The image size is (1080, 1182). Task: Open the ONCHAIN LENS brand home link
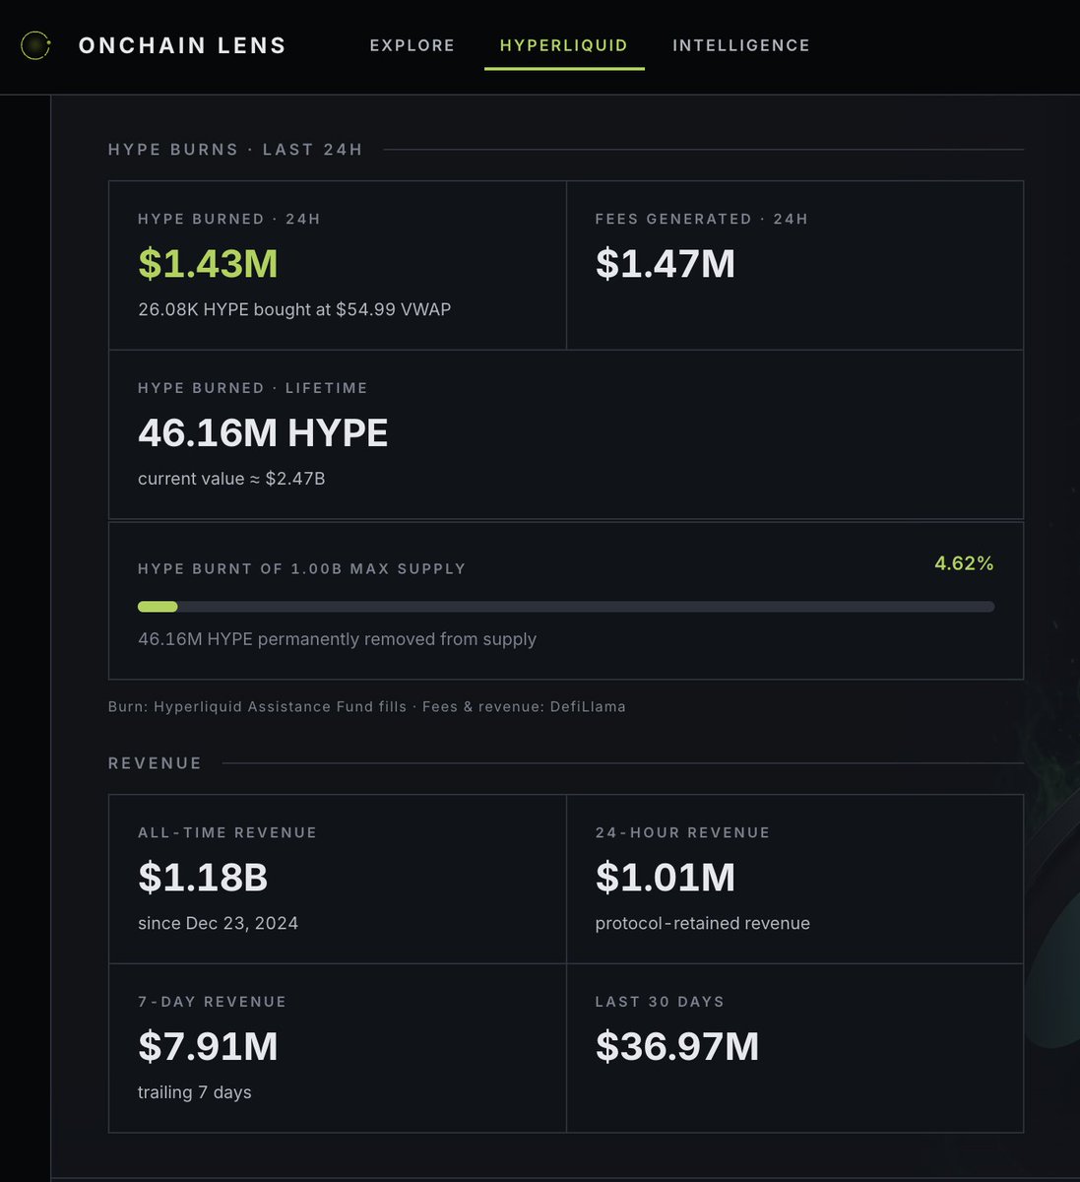(182, 45)
